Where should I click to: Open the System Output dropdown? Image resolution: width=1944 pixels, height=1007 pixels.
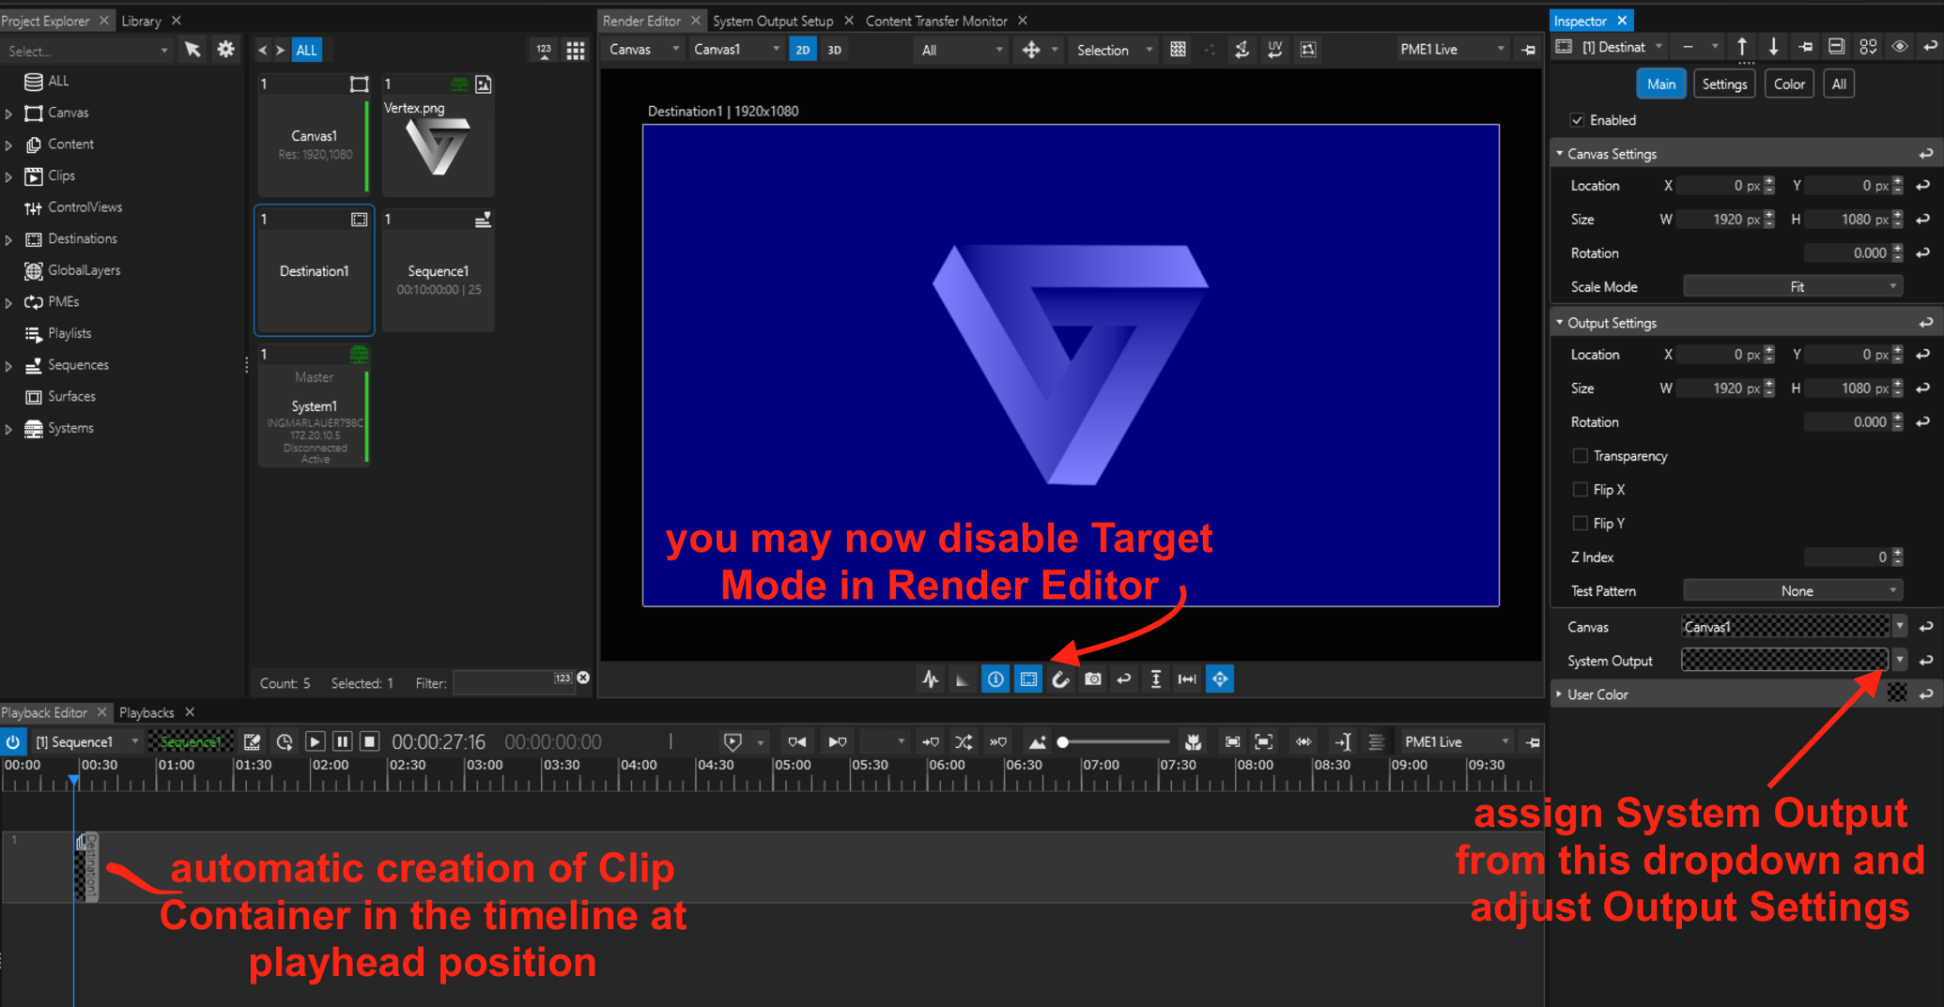tap(1899, 661)
